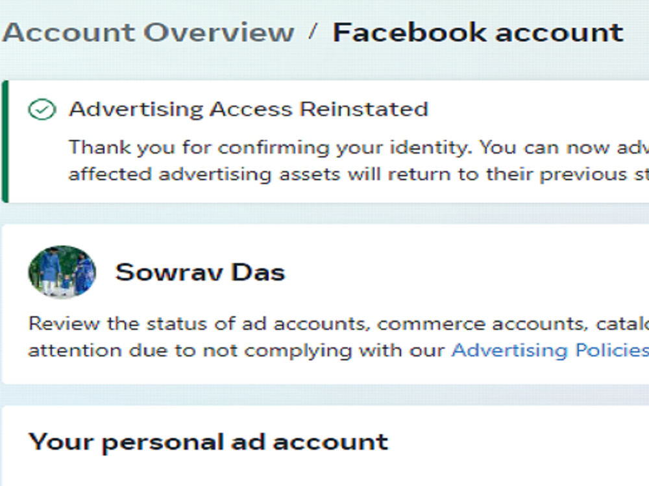The height and width of the screenshot is (486, 649).
Task: Click the breadcrumb slash separator
Action: [313, 31]
